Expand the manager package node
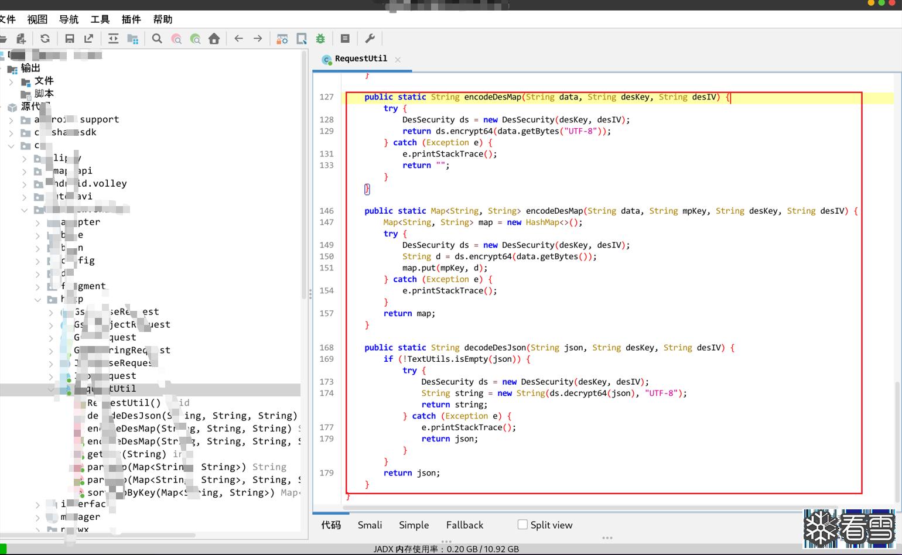The height and width of the screenshot is (555, 902). (x=37, y=517)
